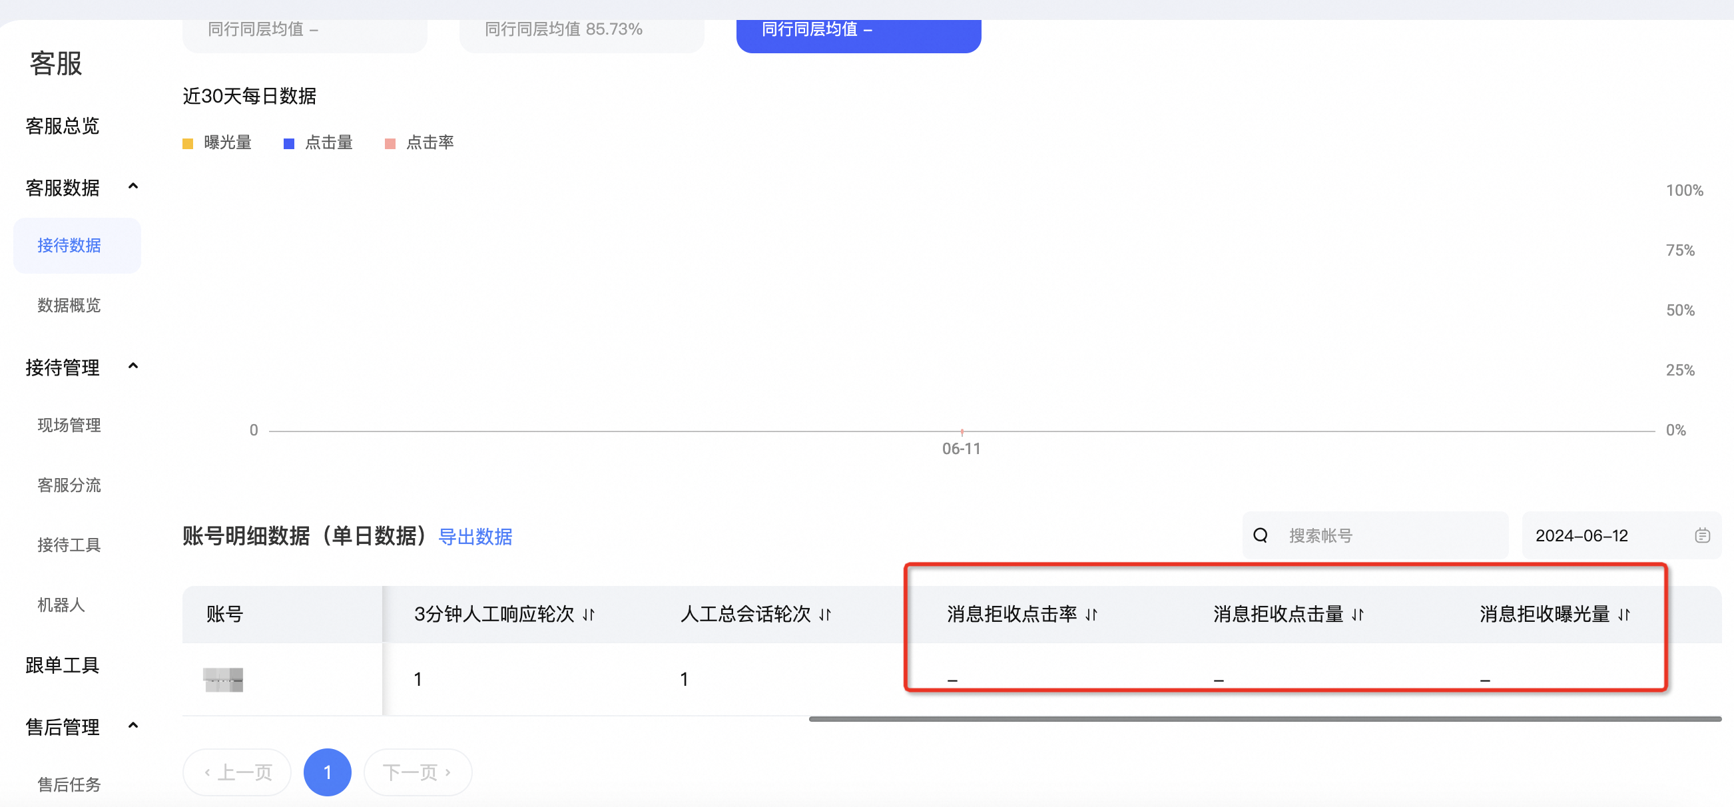Collapse the 售后管理 menu group
1734x807 pixels.
pyautogui.click(x=133, y=726)
